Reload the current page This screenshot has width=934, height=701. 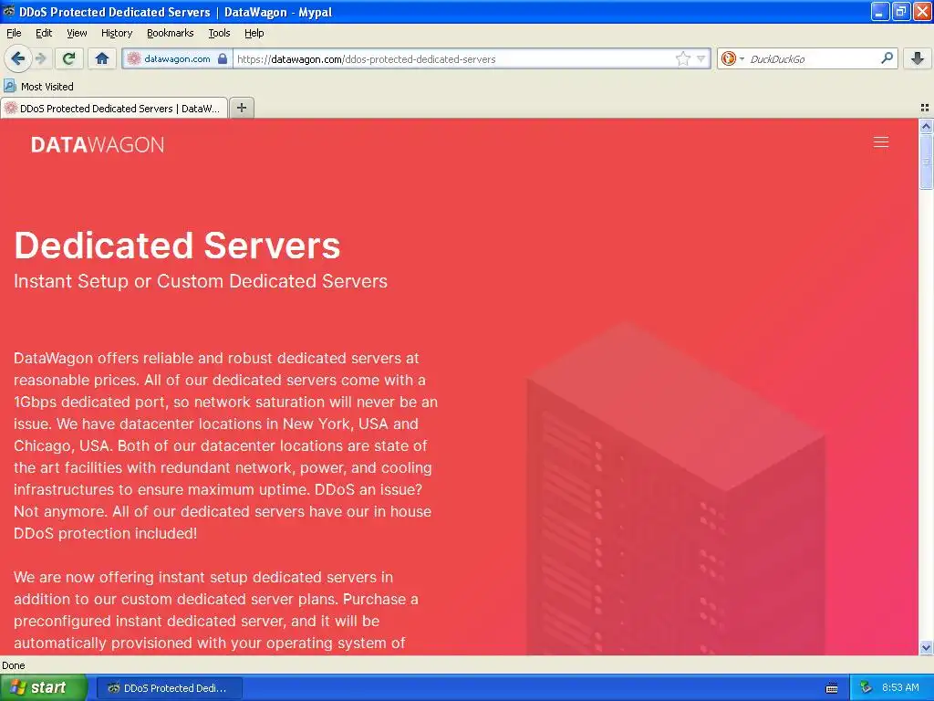click(69, 58)
